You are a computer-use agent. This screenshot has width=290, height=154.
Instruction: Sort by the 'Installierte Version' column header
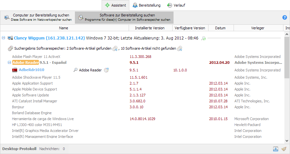point(149,28)
